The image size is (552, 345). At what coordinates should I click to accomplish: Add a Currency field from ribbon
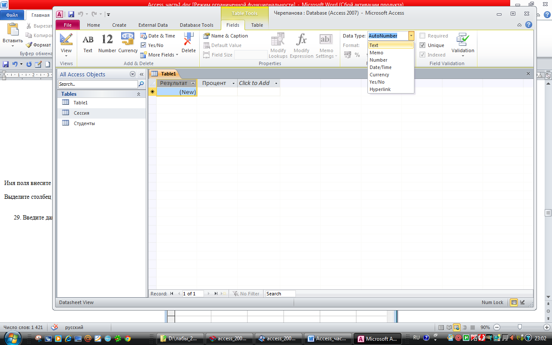pyautogui.click(x=128, y=43)
